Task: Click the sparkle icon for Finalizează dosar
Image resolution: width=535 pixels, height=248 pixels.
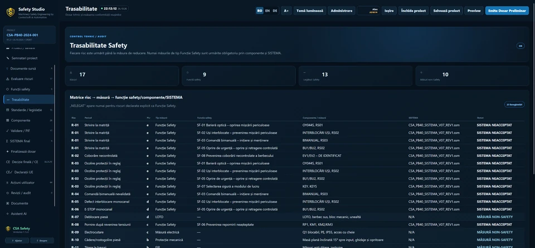Action: tap(8, 152)
